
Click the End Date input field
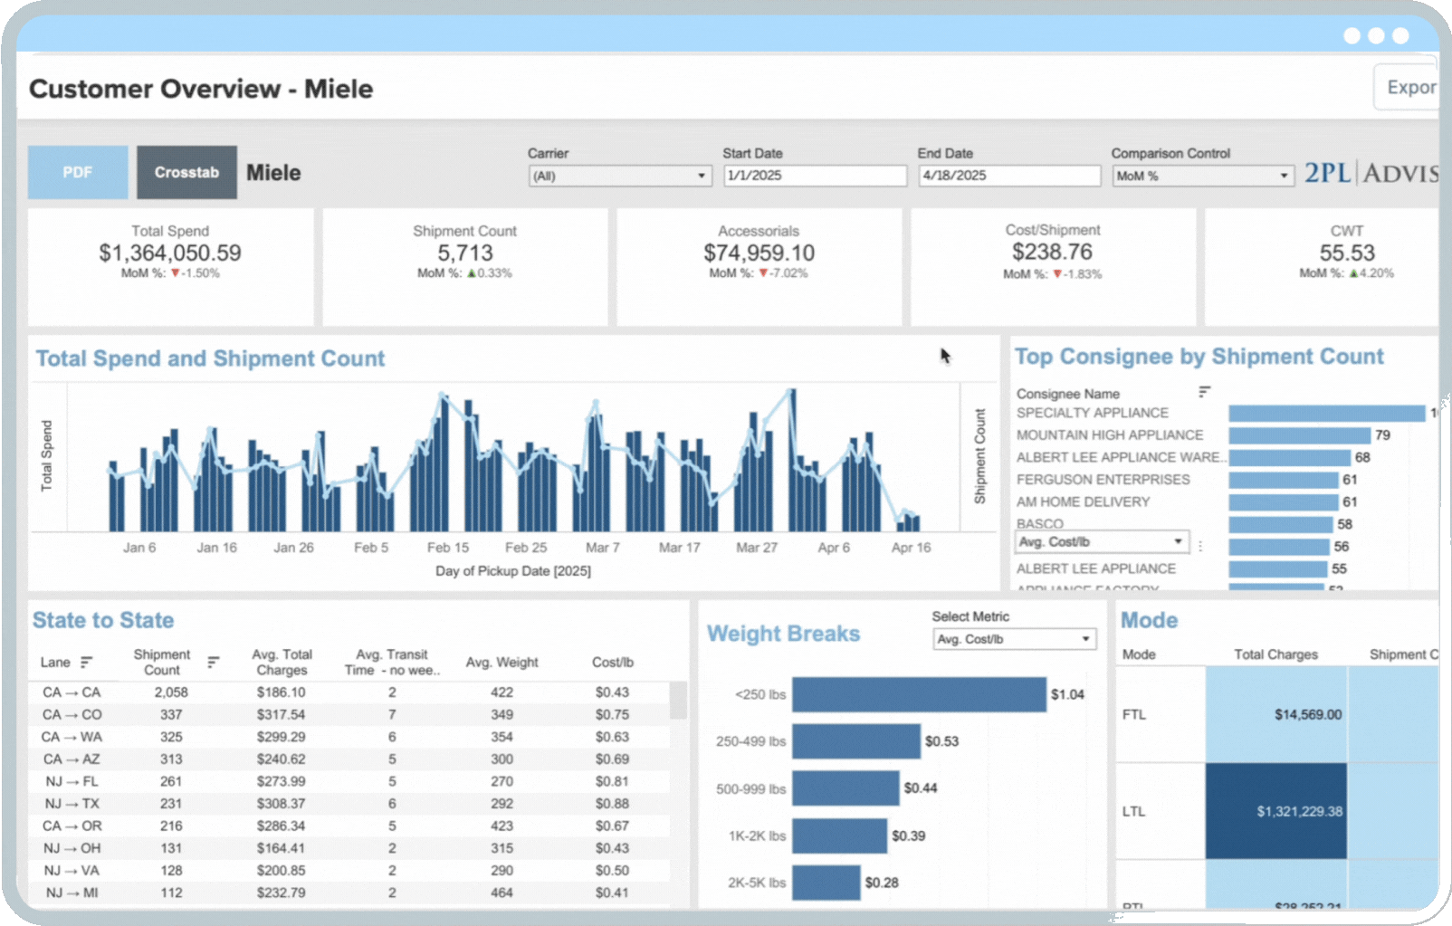pos(1009,176)
